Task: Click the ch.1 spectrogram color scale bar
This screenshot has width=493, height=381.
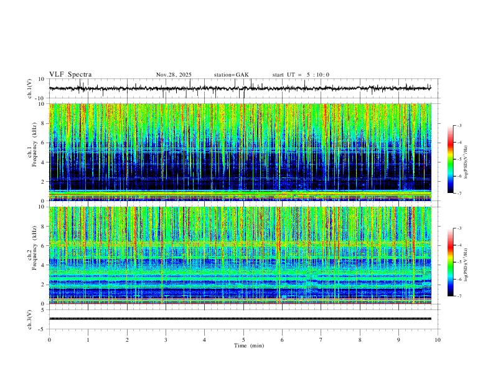Action: tap(450, 159)
